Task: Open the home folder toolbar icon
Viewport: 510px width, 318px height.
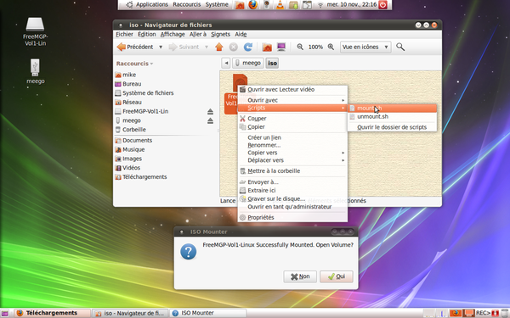Action: (x=267, y=47)
